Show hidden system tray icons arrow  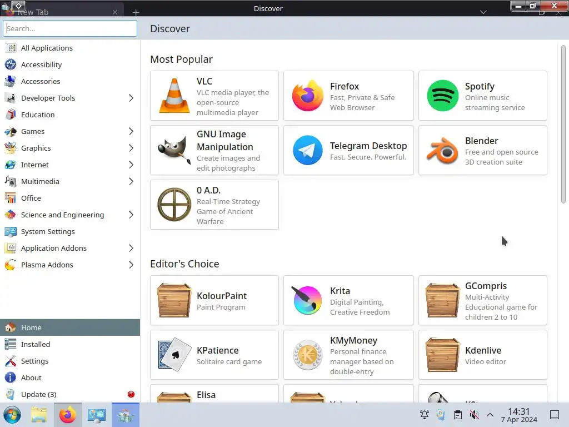(490, 415)
